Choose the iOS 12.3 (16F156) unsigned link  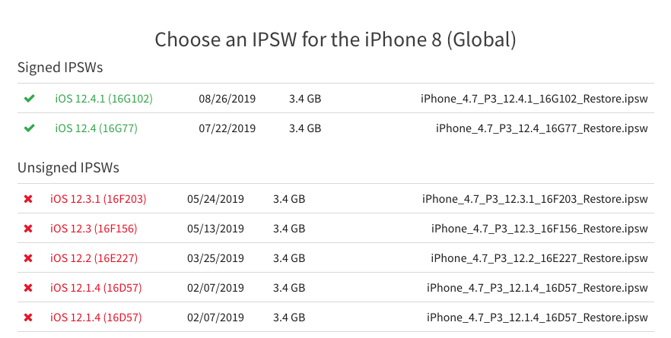click(94, 229)
